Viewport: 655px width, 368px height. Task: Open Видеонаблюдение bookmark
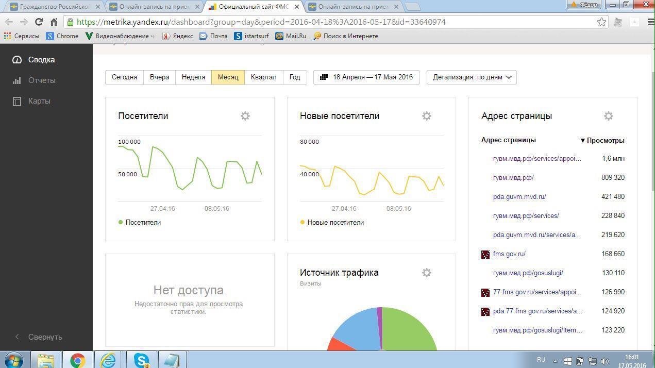click(120, 36)
